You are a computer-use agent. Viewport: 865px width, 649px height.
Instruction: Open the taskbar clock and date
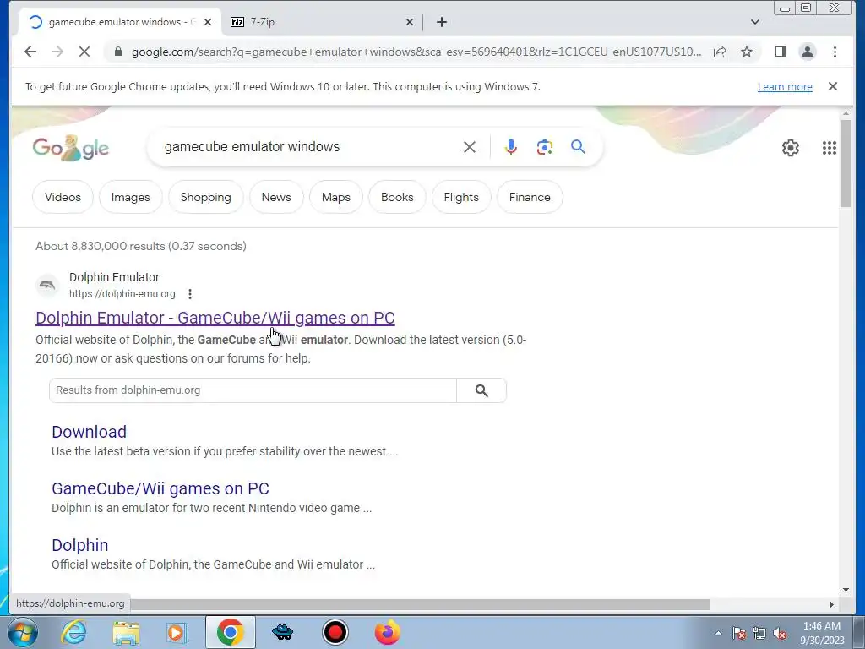click(822, 633)
